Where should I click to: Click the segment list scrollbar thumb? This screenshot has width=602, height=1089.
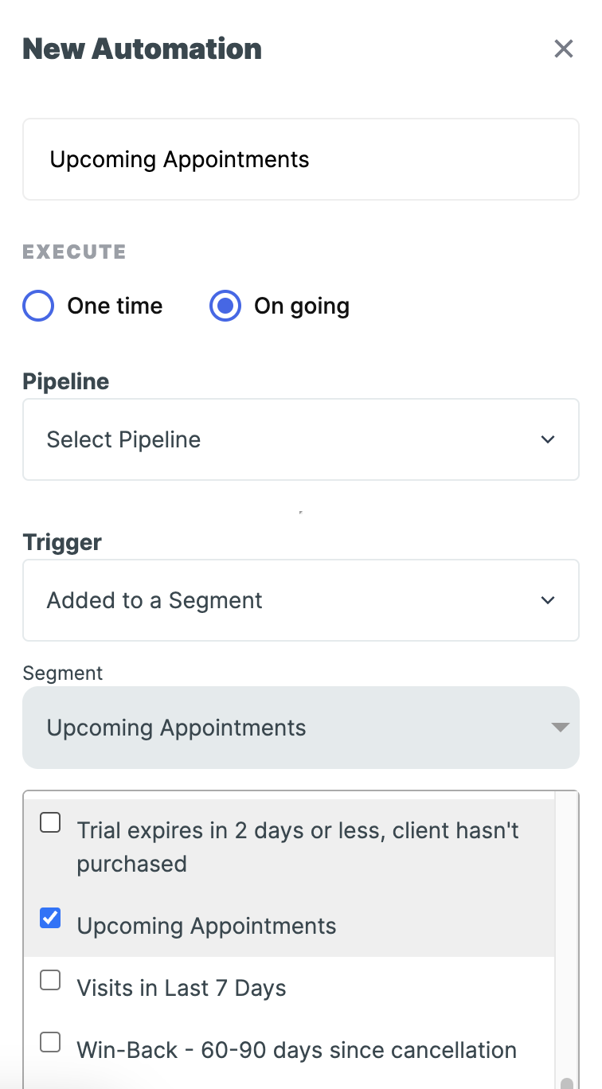pyautogui.click(x=566, y=1083)
